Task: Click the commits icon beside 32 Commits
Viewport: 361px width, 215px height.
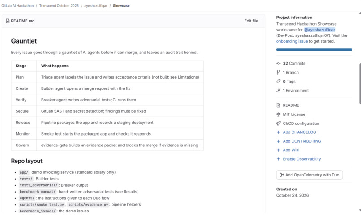Action: [278, 63]
